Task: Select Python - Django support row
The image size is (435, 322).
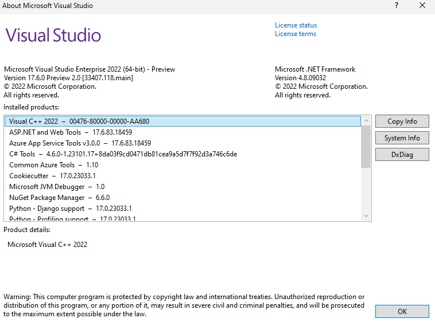Action: coord(182,209)
